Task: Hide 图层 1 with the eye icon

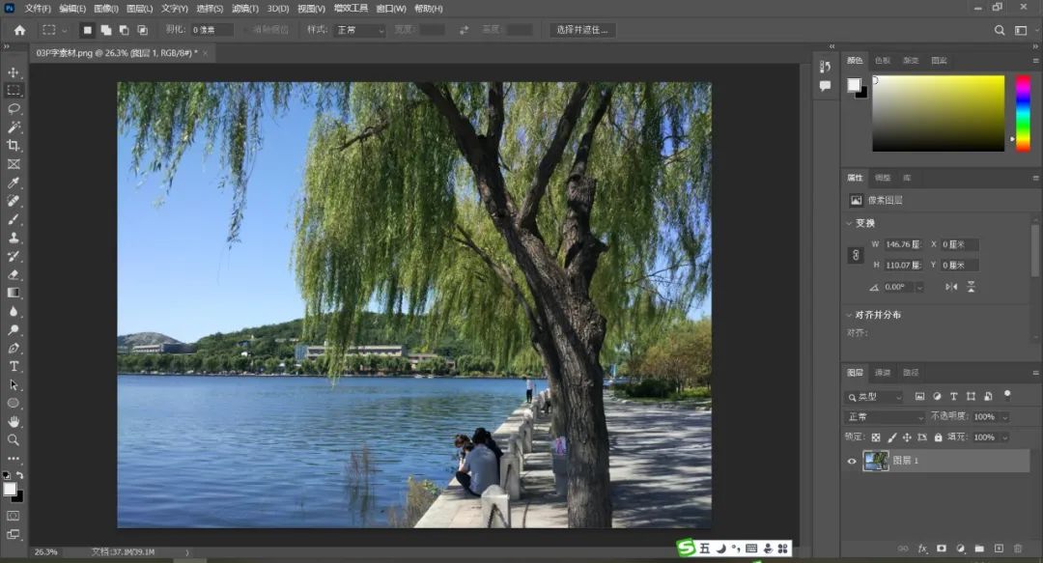Action: (852, 462)
